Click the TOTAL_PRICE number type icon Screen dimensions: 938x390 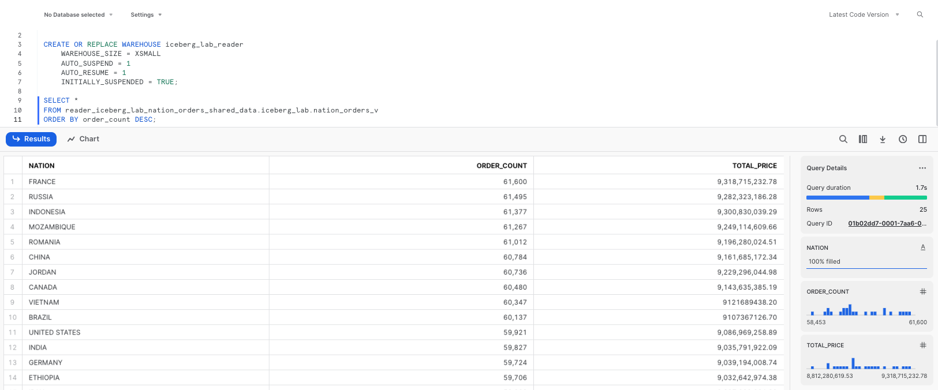pyautogui.click(x=923, y=345)
